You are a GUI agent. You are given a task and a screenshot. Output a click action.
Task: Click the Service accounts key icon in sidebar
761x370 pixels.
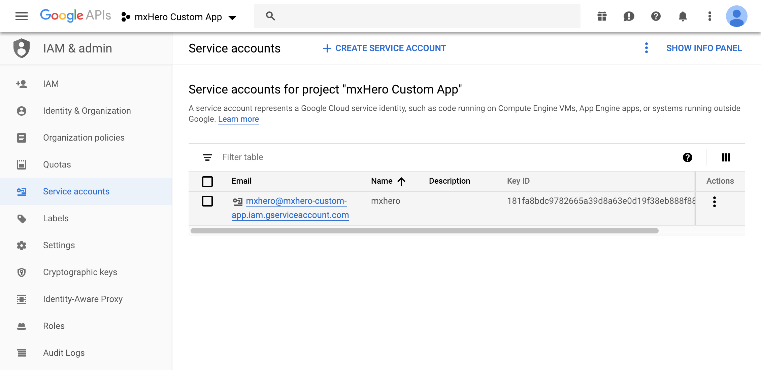[22, 191]
